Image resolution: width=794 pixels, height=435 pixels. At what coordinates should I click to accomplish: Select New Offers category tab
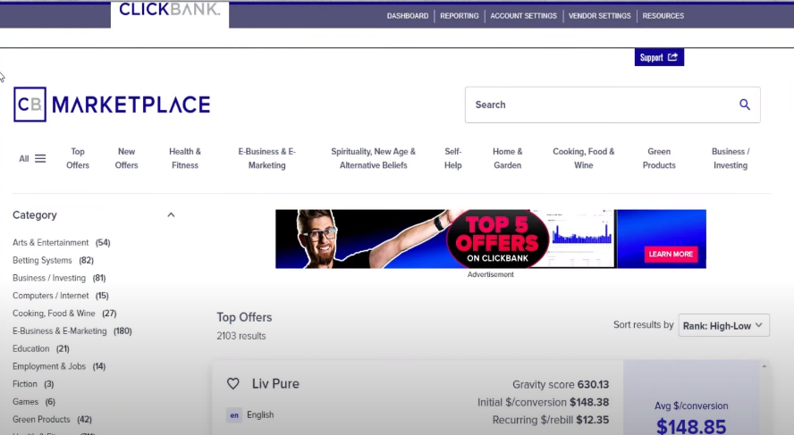(x=127, y=158)
